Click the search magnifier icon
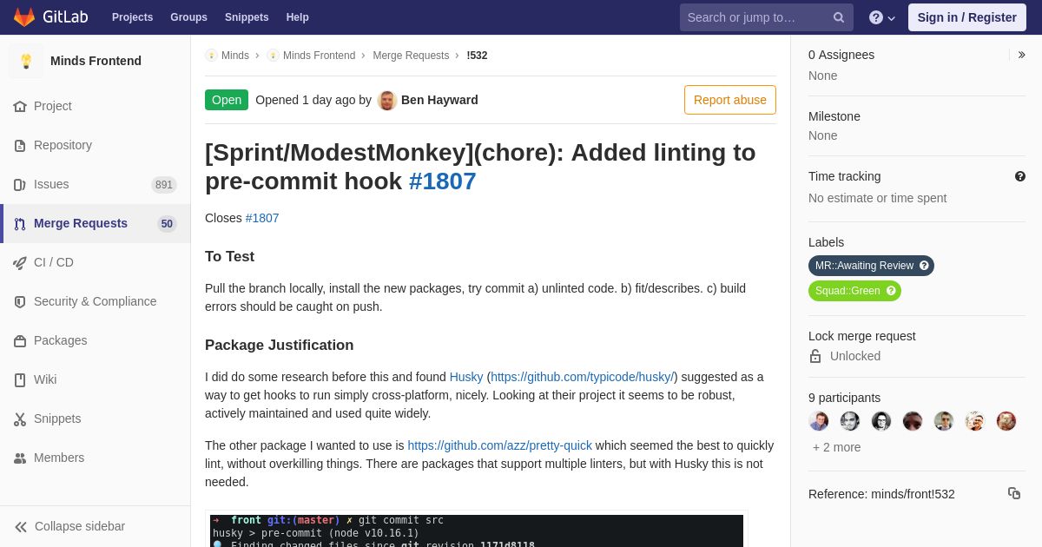 839,17
